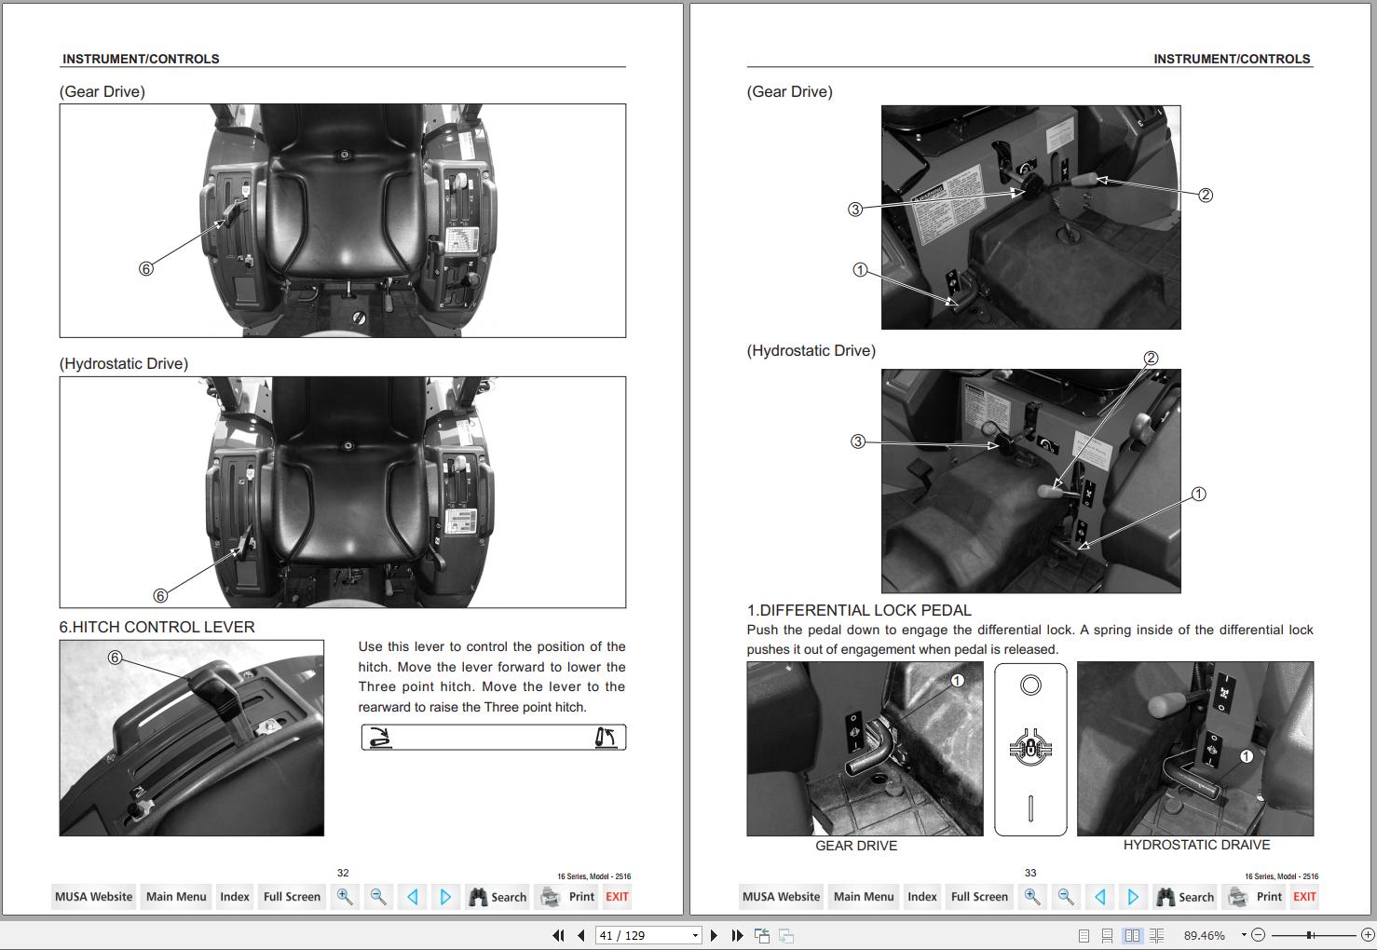The width and height of the screenshot is (1377, 950).
Task: Open Index on page 33 toolbar
Action: point(922,897)
